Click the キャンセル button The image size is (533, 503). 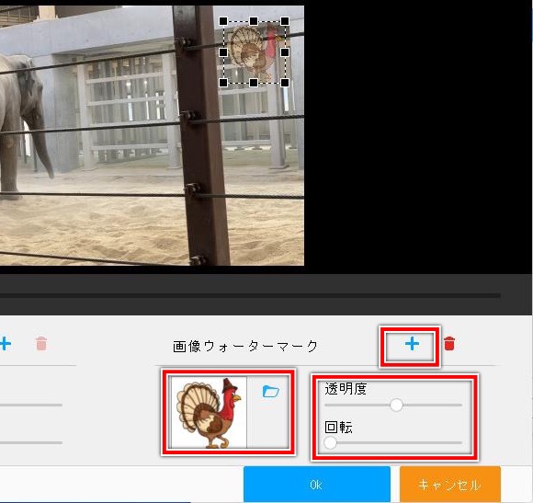(x=450, y=485)
